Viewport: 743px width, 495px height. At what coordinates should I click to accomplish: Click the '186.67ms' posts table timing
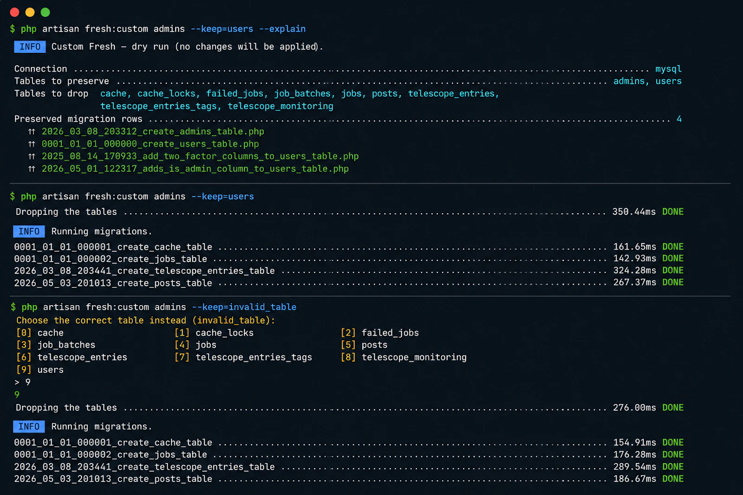pyautogui.click(x=635, y=479)
